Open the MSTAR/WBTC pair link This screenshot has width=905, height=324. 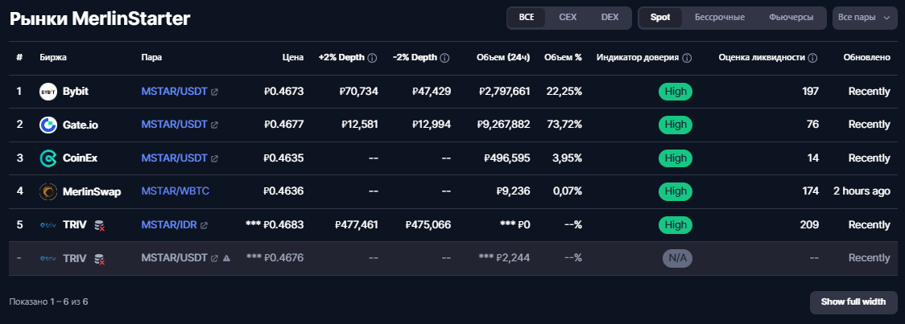tap(176, 191)
